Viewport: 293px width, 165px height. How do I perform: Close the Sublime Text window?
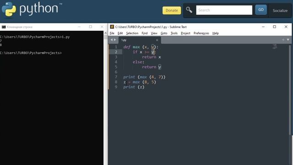(286, 27)
